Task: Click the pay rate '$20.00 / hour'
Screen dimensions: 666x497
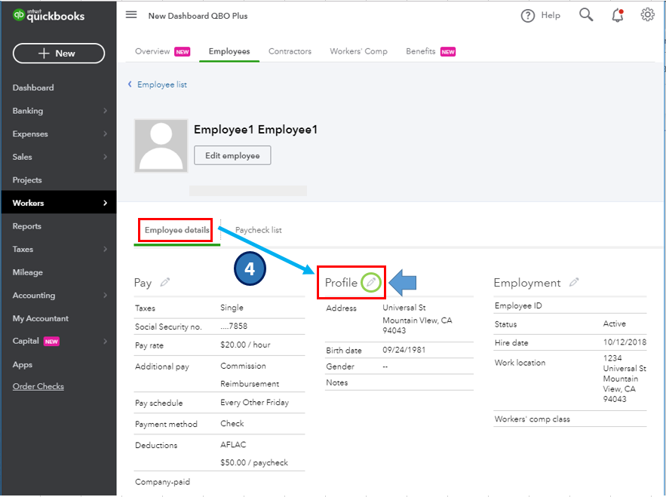Action: tap(245, 345)
